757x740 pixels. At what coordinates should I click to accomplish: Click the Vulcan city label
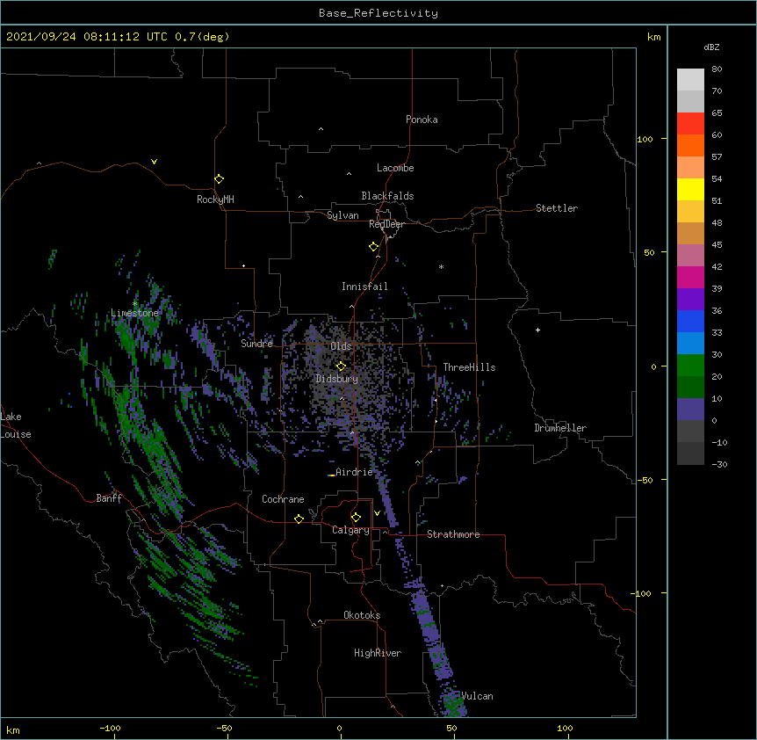coord(478,696)
